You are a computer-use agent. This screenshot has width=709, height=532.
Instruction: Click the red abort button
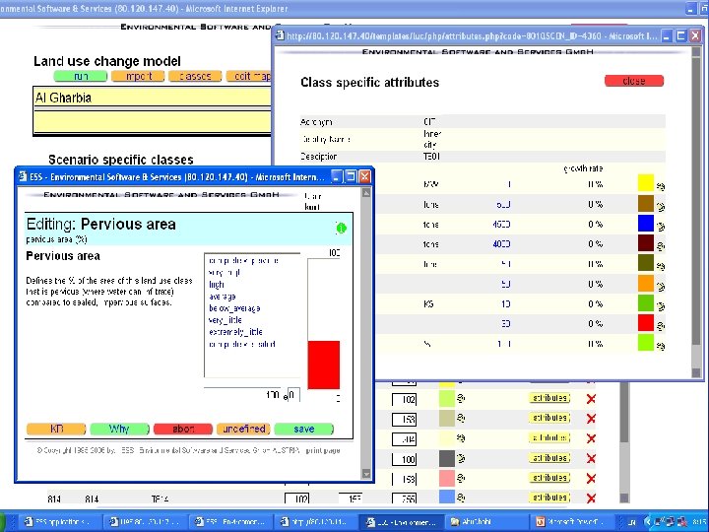click(x=183, y=429)
